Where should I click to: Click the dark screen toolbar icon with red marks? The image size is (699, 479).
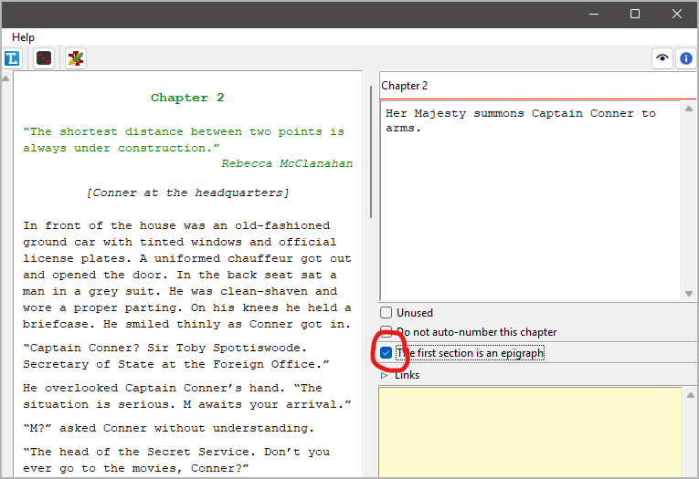44,58
